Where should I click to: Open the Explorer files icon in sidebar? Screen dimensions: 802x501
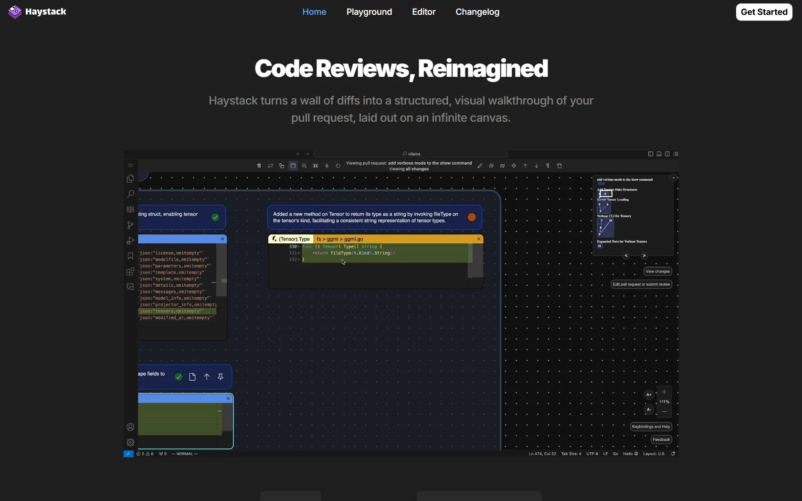pyautogui.click(x=130, y=178)
